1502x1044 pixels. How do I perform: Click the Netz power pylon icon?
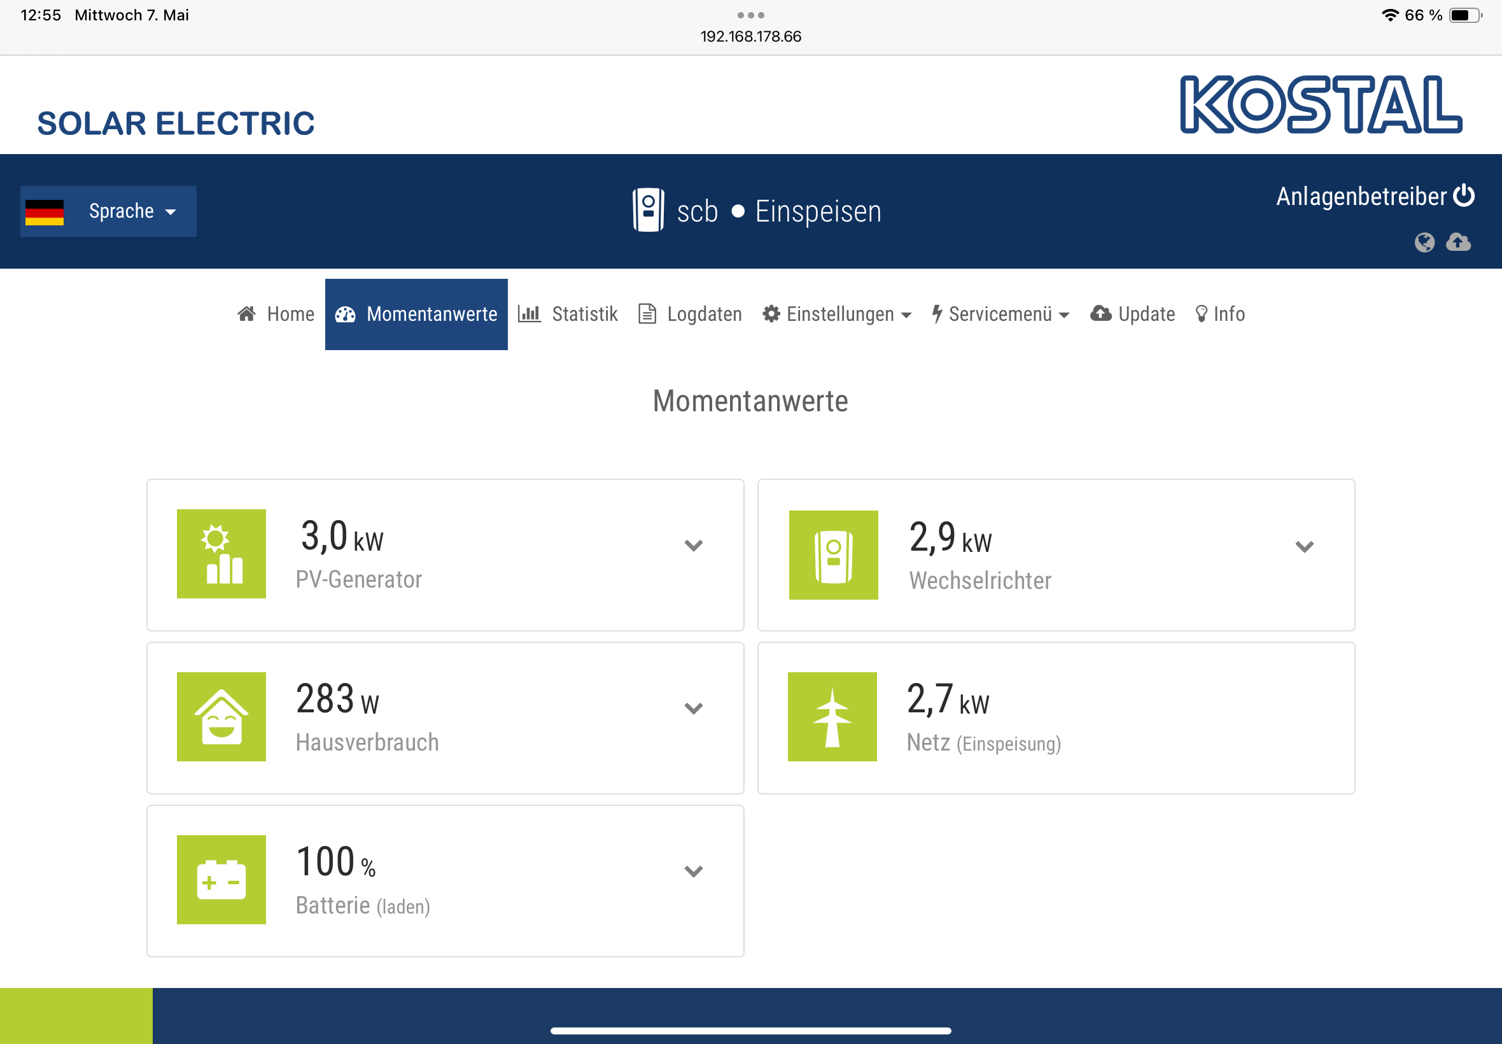(x=832, y=716)
